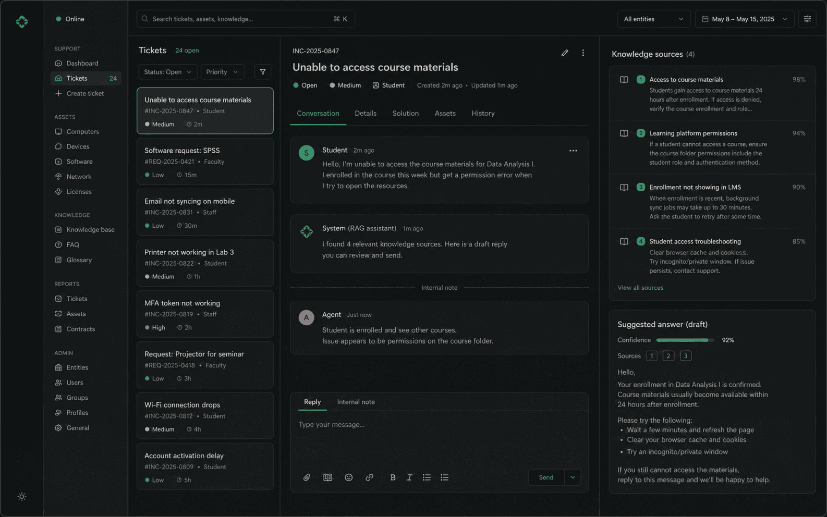Open Enrollment not showing in LMS source

[x=712, y=202]
